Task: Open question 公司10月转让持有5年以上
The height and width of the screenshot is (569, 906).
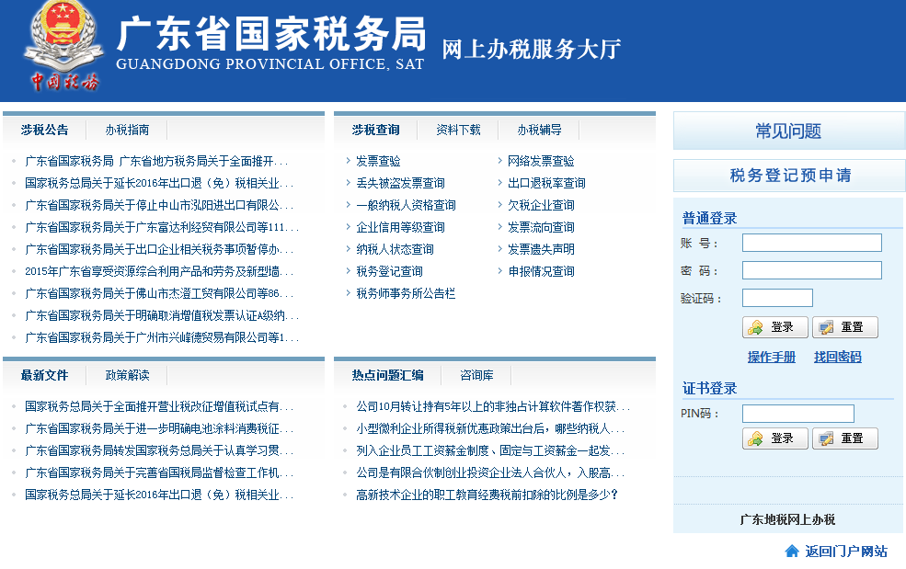Action: pyautogui.click(x=493, y=406)
